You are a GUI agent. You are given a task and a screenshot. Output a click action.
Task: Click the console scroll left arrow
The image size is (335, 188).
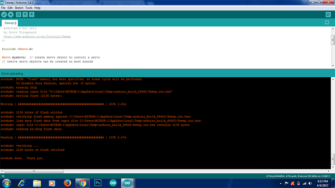(2, 171)
